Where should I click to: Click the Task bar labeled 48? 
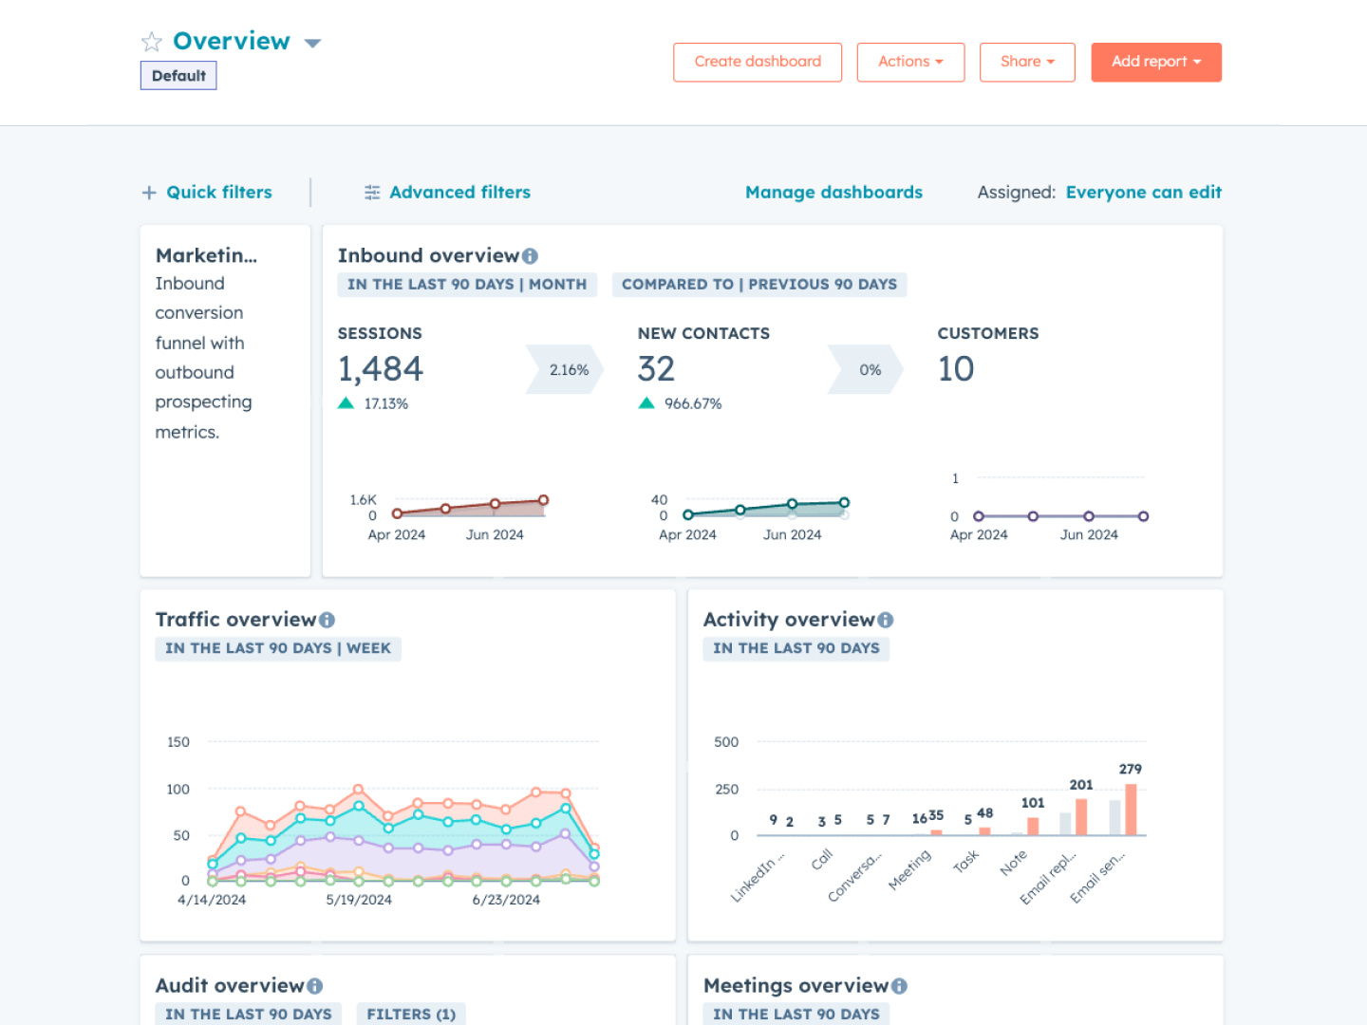984,831
